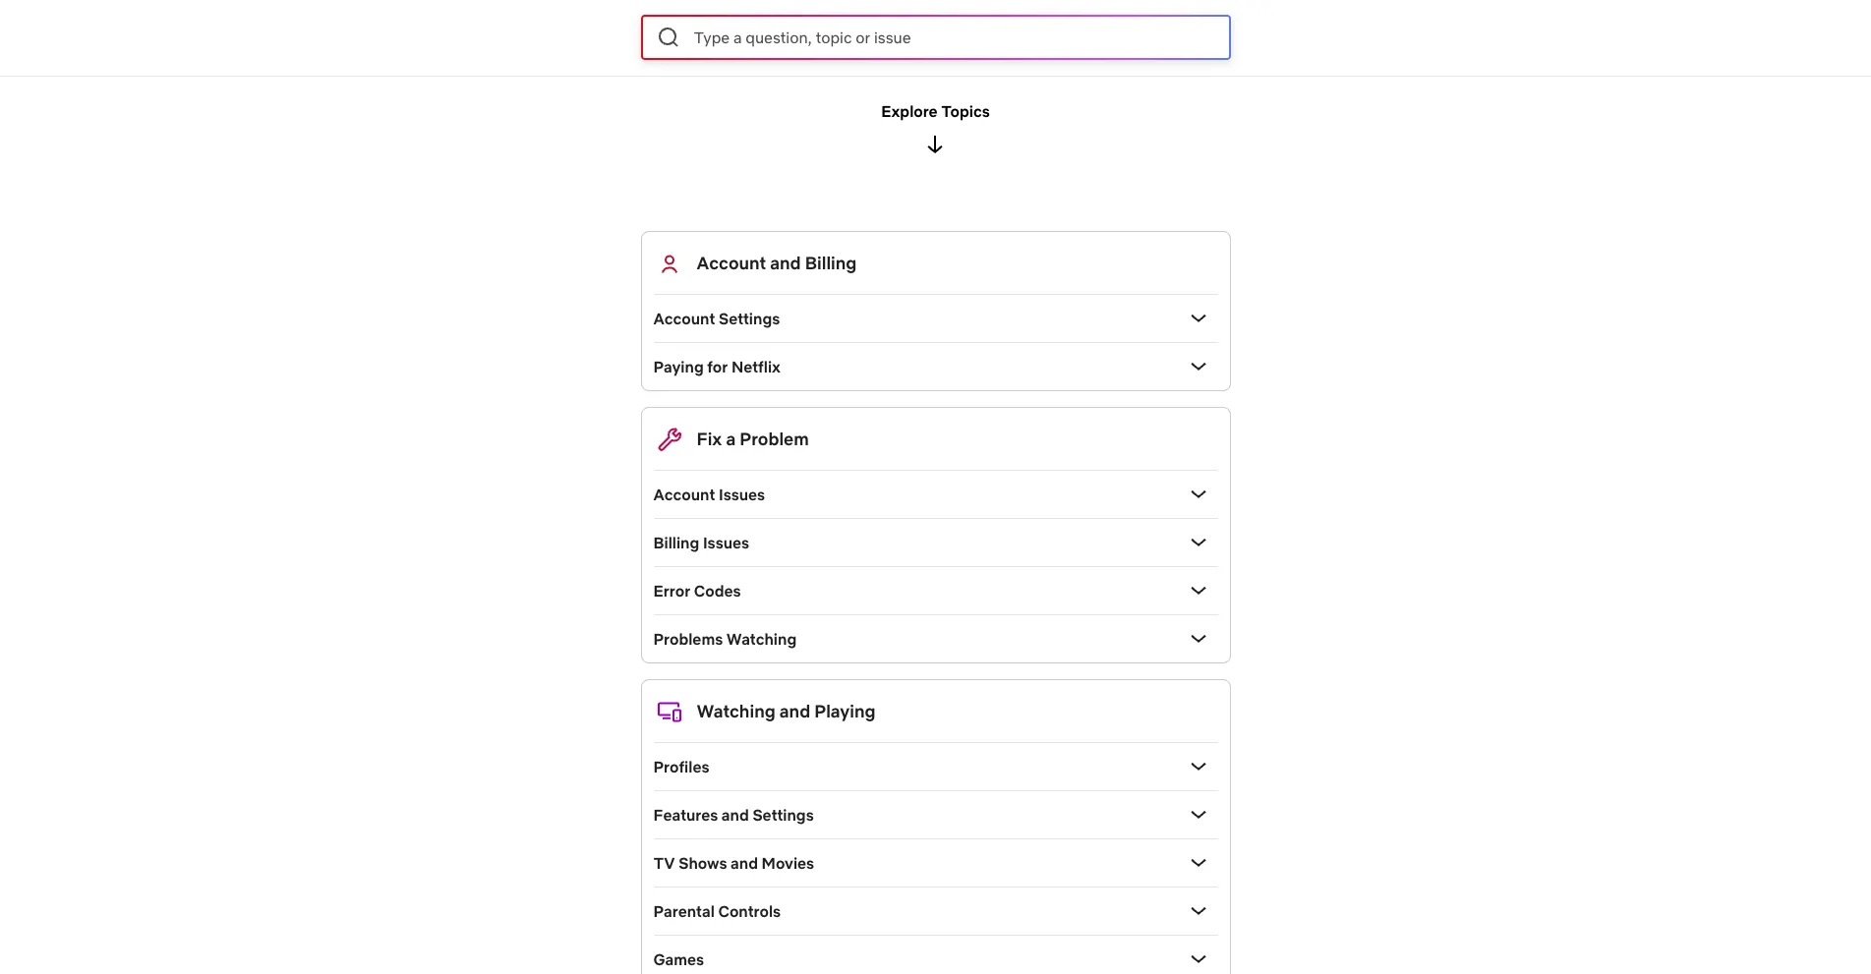Click the downward arrow below Explore Topics

tap(934, 144)
